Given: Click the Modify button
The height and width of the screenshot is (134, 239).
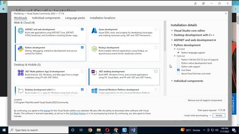Looking at the screenshot, I should (x=219, y=115).
